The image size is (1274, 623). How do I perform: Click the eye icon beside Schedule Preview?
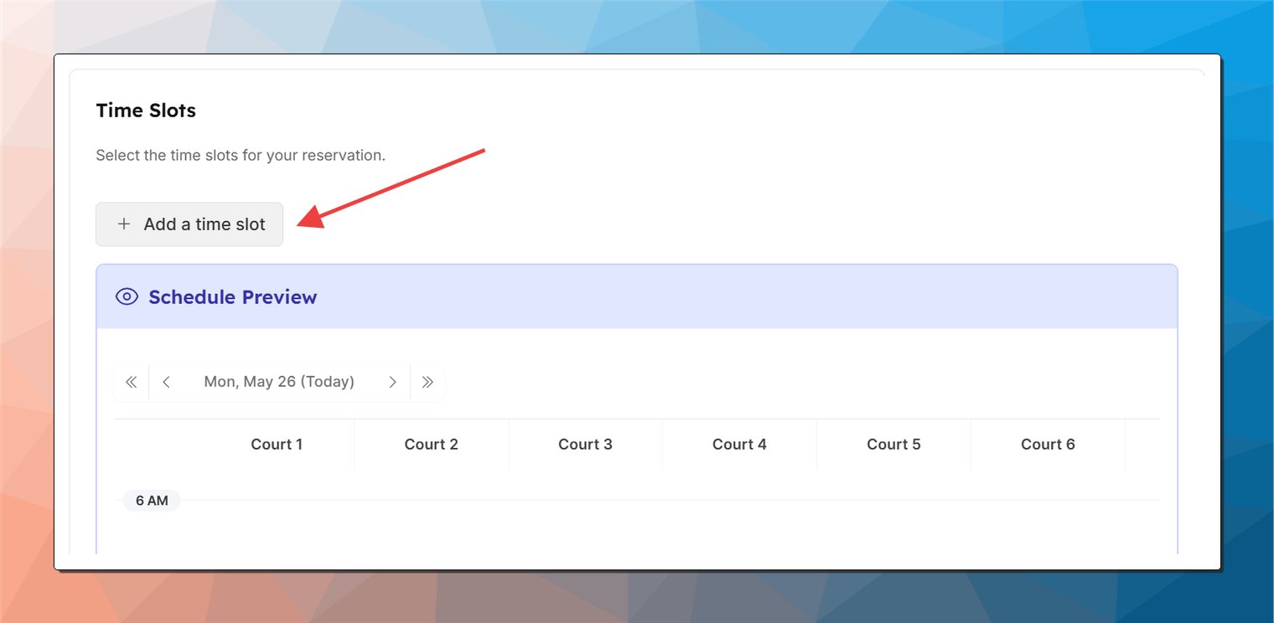(127, 296)
